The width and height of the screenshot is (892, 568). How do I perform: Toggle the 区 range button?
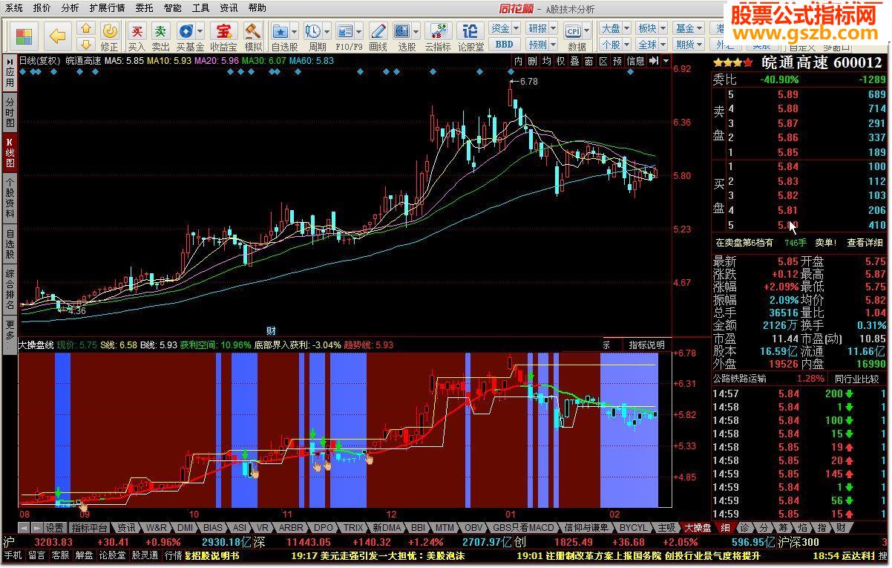coord(603,61)
